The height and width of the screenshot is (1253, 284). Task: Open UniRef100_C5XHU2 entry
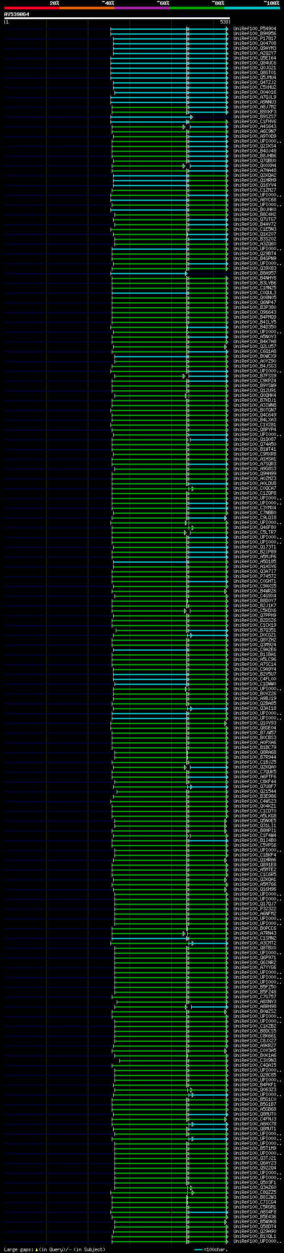(255, 87)
